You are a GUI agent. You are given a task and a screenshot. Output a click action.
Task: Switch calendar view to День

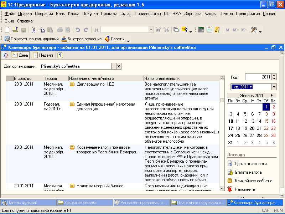[x=20, y=55]
